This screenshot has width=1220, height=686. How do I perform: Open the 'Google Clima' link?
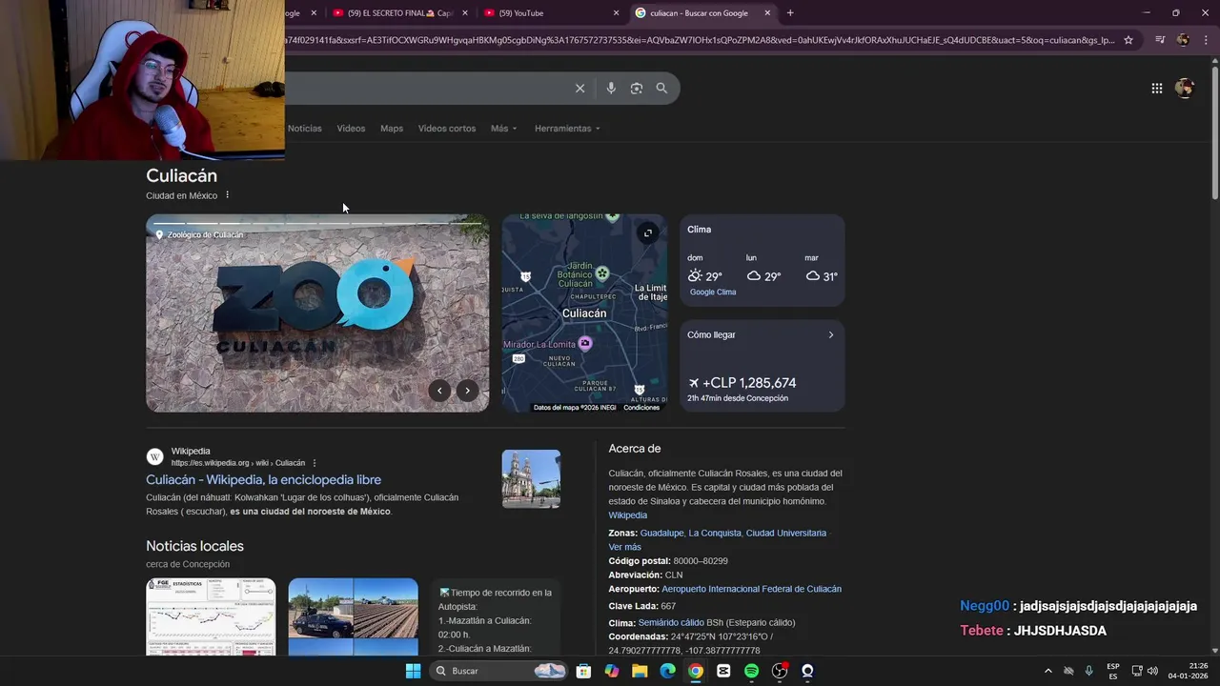click(x=713, y=293)
